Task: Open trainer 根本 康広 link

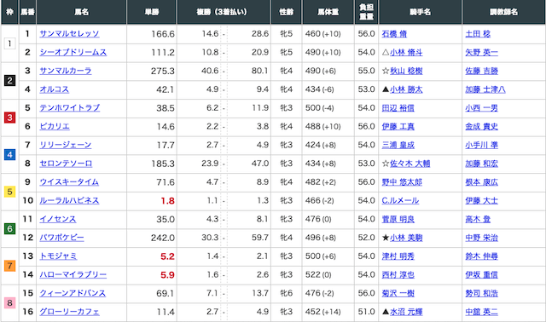Action: click(481, 182)
